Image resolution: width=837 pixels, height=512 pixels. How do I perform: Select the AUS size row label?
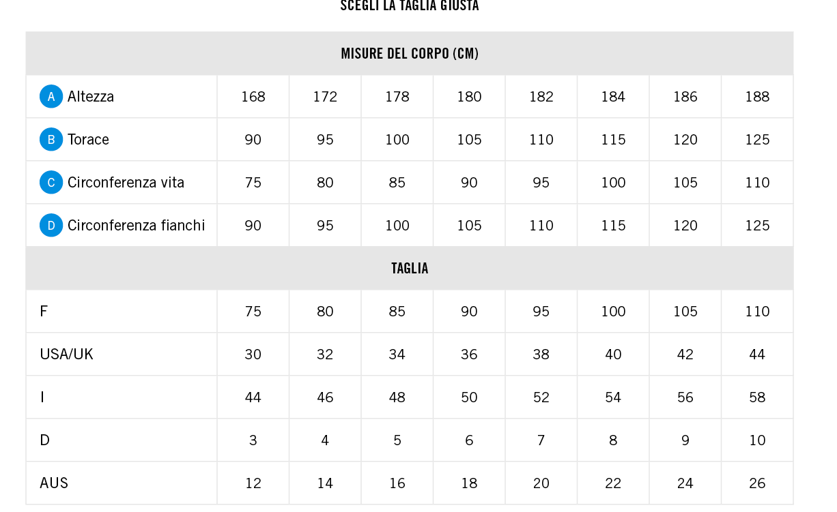[54, 483]
